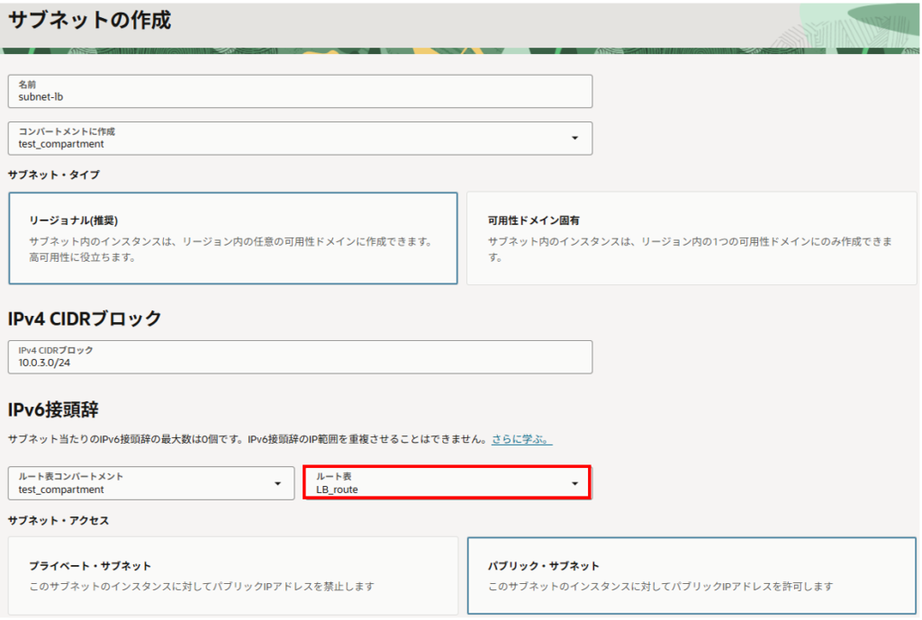Click the 名前 field containing subnet-lb

(x=300, y=91)
